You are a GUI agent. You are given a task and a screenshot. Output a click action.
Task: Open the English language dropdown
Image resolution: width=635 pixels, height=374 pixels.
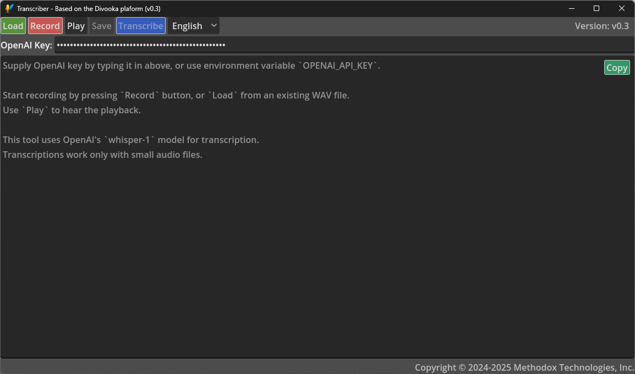tap(194, 26)
